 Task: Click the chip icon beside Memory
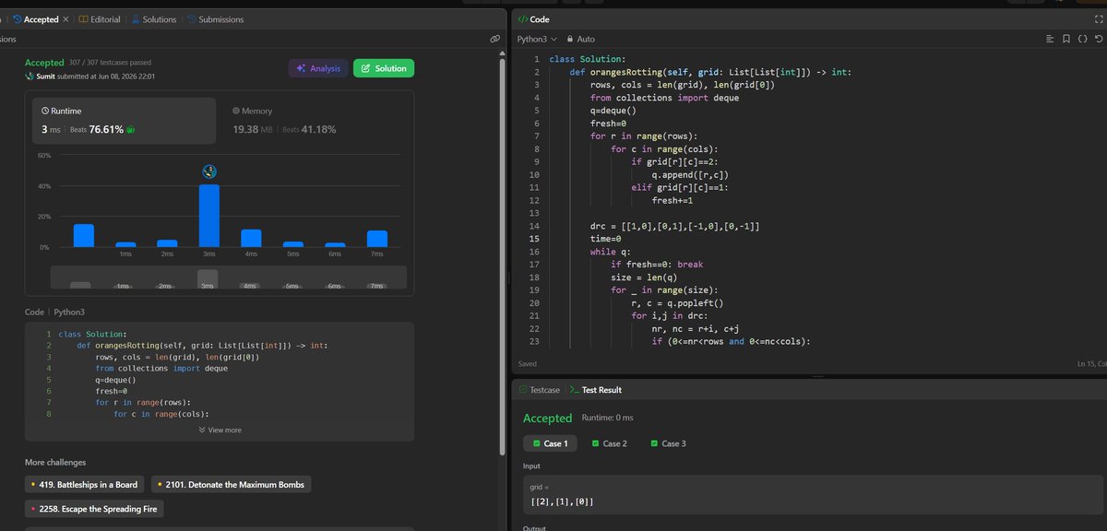[x=236, y=111]
